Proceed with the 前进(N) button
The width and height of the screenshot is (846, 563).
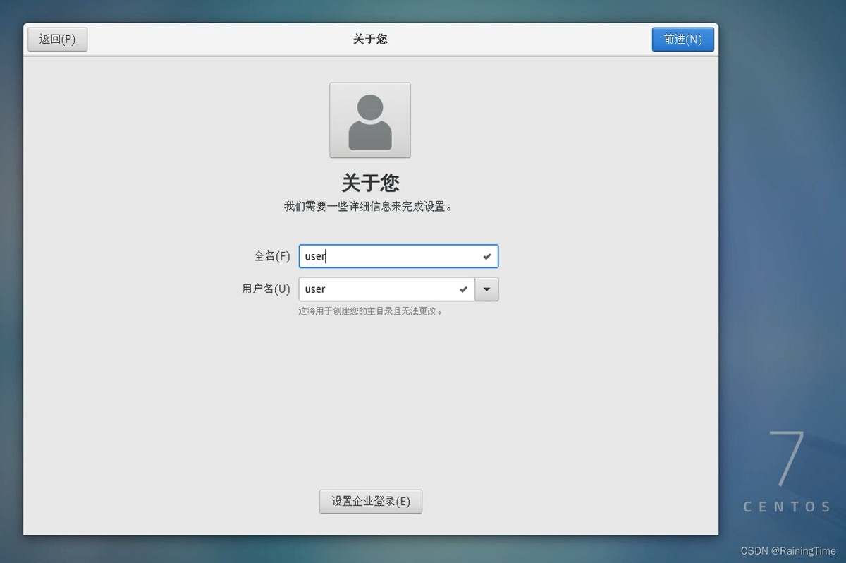coord(682,40)
